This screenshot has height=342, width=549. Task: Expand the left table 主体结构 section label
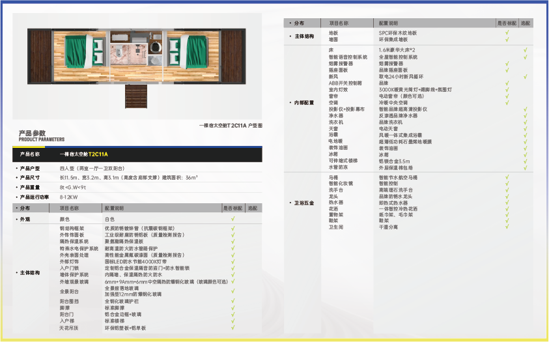pyautogui.click(x=28, y=273)
